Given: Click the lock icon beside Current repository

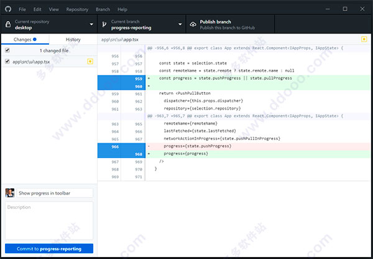Looking at the screenshot, I should pyautogui.click(x=8, y=24).
